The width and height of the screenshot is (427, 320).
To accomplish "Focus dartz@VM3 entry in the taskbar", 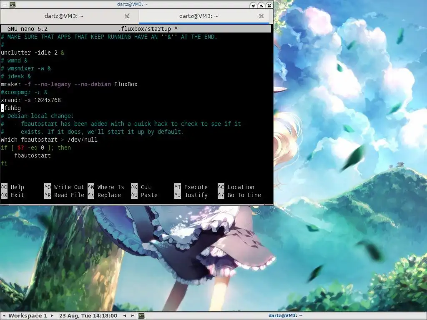I will [285, 316].
